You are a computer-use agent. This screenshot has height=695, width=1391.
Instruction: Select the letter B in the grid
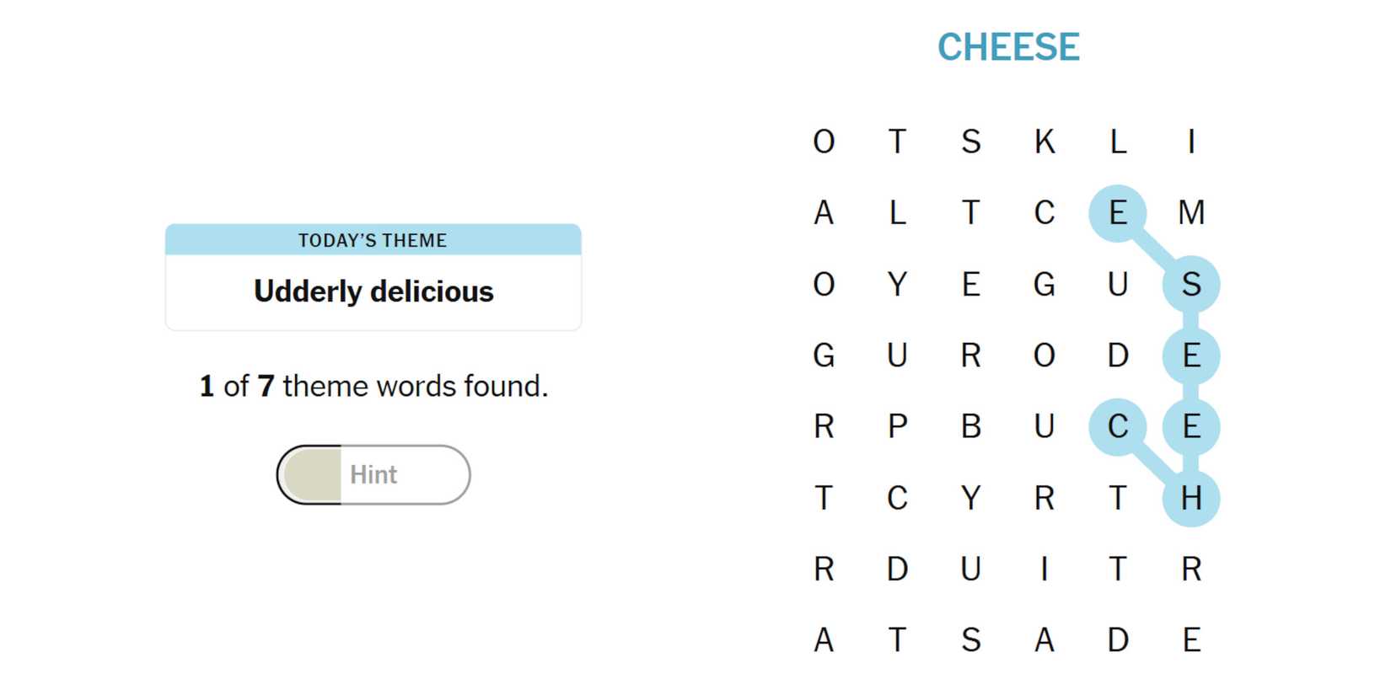pos(970,427)
